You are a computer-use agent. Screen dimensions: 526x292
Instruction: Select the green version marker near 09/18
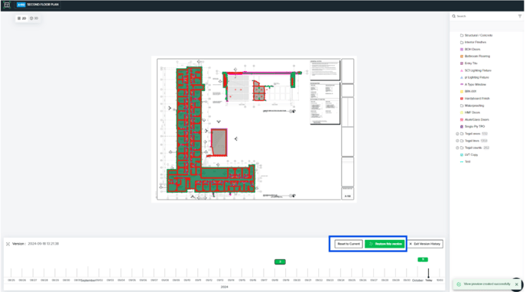pos(280,262)
